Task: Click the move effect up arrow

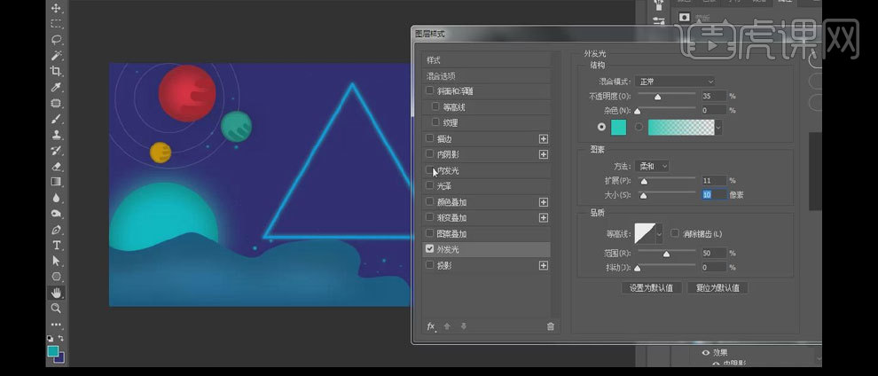Action: click(x=447, y=326)
